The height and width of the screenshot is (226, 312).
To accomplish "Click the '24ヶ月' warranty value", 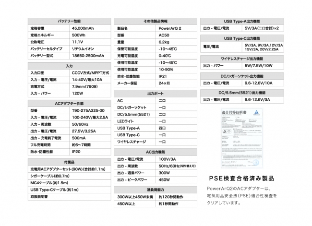I will pos(164,83).
